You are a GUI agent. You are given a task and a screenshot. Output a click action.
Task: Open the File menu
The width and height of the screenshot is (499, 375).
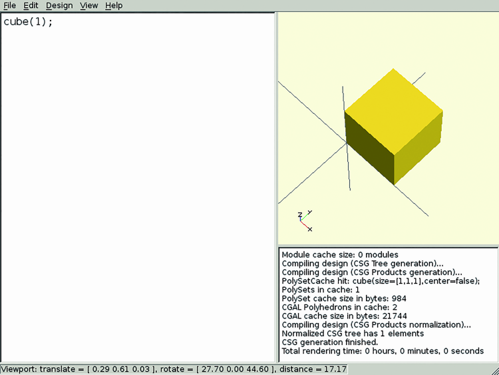pyautogui.click(x=9, y=5)
